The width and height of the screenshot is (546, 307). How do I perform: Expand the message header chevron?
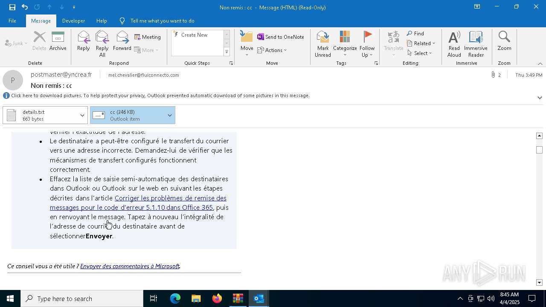pos(540,98)
